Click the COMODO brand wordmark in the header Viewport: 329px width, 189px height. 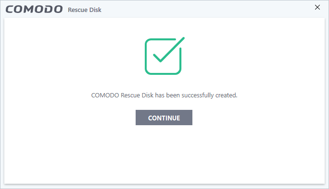pyautogui.click(x=34, y=10)
